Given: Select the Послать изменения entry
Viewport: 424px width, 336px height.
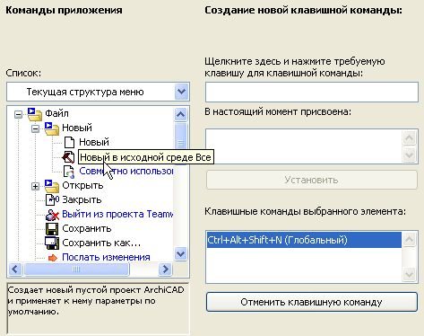Looking at the screenshot, I should [106, 257].
